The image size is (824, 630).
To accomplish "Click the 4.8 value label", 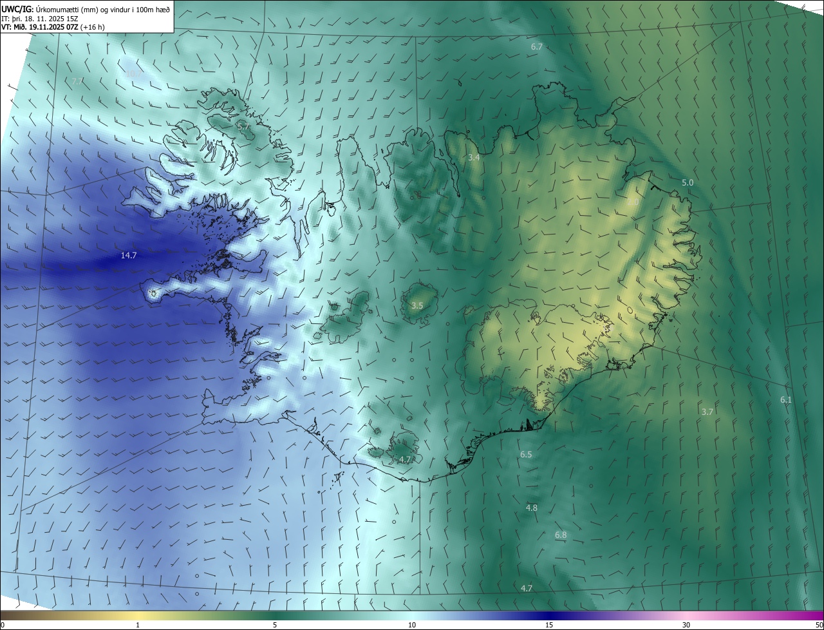I will (x=532, y=508).
